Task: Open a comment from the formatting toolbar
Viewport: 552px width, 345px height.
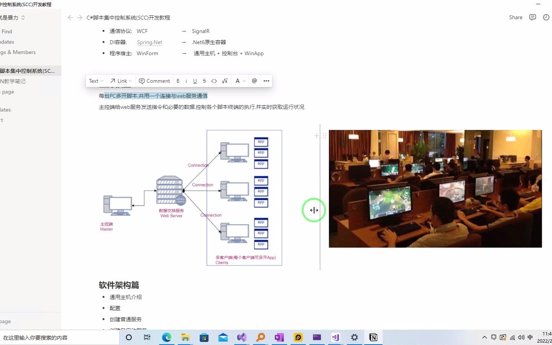Action: [x=154, y=81]
